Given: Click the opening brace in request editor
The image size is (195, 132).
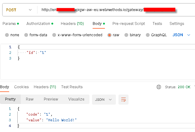Looking at the screenshot, I should pyautogui.click(x=19, y=47).
